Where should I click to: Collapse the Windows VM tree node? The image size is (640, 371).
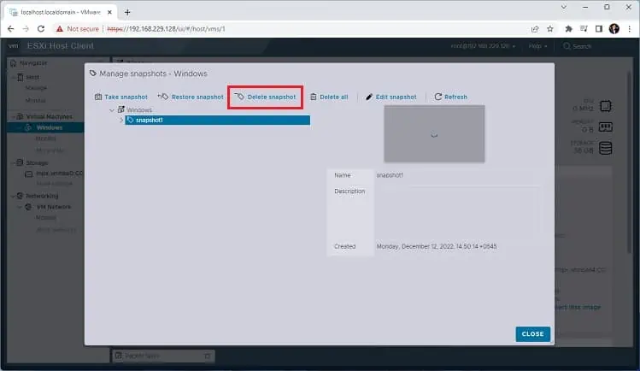pos(112,110)
